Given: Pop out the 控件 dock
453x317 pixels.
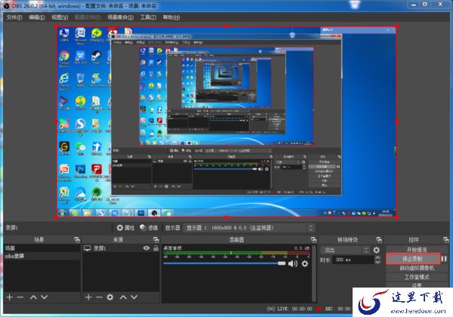Looking at the screenshot, I should [x=445, y=239].
